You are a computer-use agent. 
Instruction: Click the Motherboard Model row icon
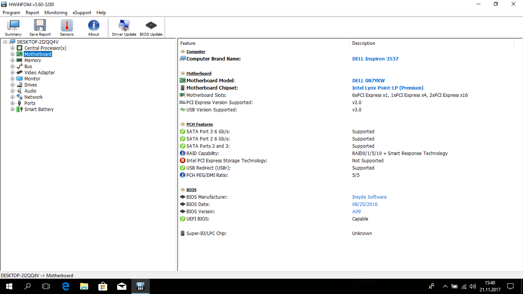click(183, 80)
